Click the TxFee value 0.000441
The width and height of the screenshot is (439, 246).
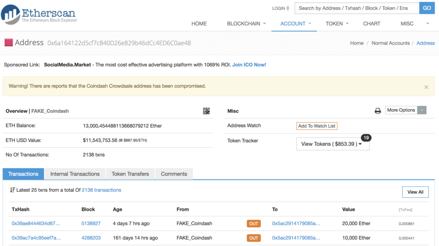pyautogui.click(x=406, y=238)
